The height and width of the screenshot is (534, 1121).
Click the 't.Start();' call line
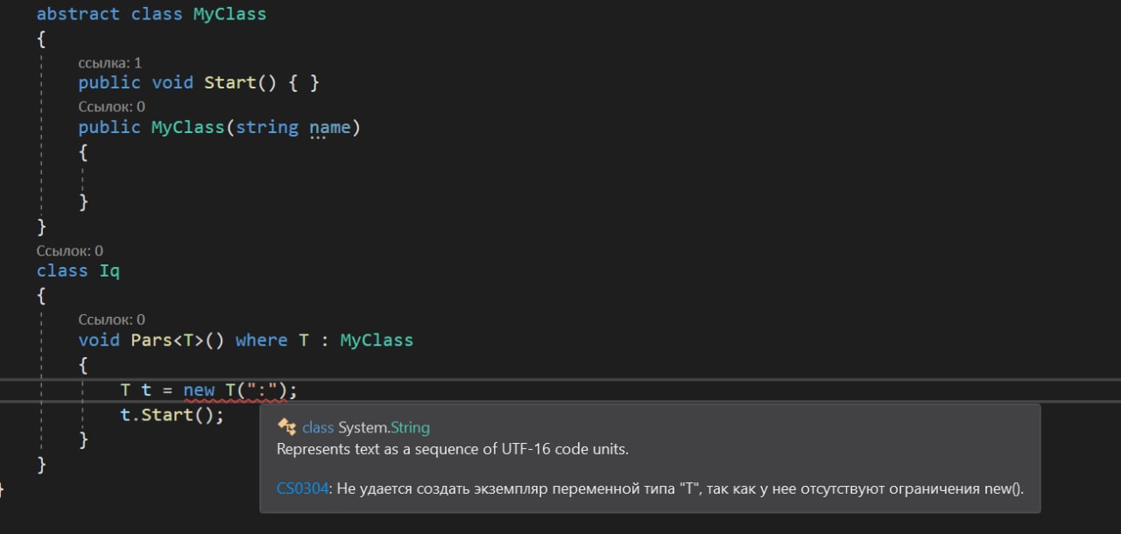[x=172, y=414]
